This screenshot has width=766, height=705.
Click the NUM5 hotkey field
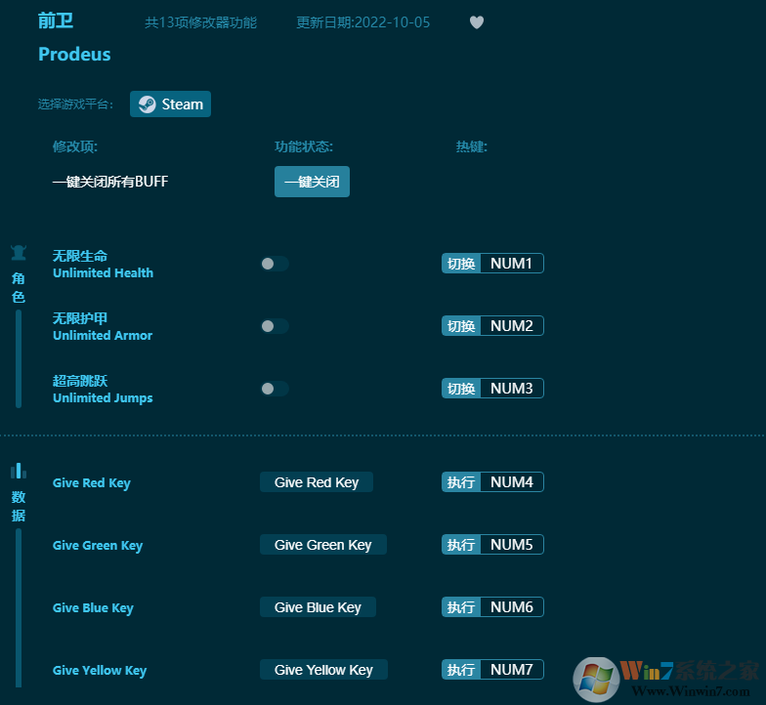(x=512, y=545)
